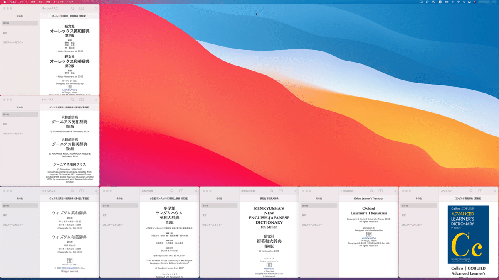The image size is (499, 280).
Task: Open the 移動 menu
Action: pos(48,2)
